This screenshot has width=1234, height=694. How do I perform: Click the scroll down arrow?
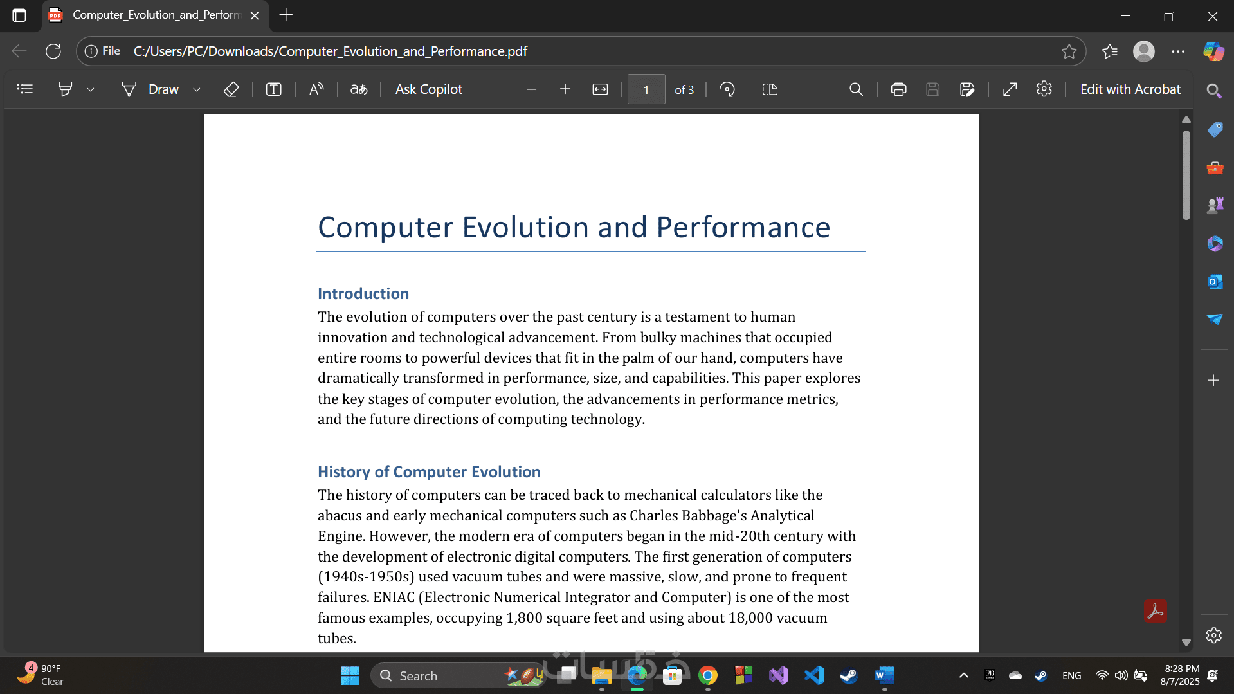[x=1186, y=643]
